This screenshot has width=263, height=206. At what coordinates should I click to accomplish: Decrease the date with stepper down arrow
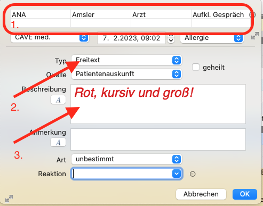(x=171, y=40)
